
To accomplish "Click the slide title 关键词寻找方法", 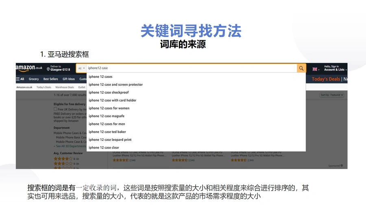I will click(191, 31).
